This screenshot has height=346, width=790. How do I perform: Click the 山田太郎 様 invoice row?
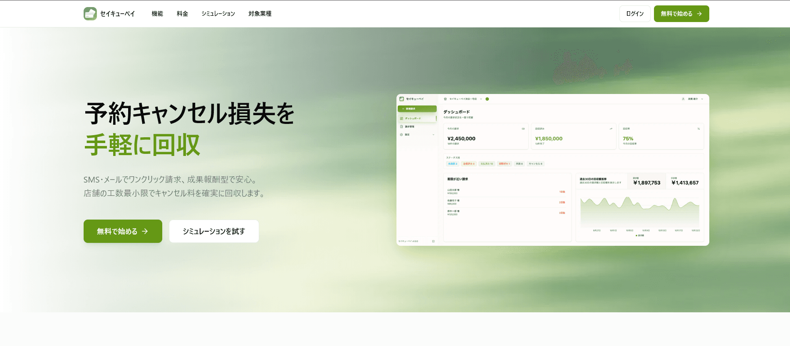click(x=506, y=192)
